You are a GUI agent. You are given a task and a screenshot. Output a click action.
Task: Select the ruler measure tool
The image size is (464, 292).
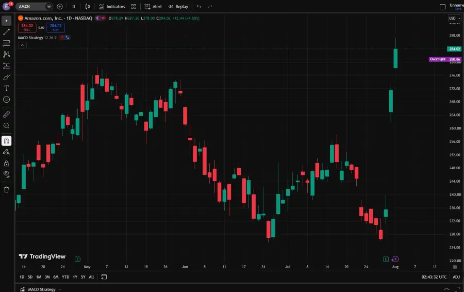point(7,115)
